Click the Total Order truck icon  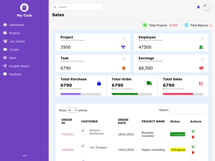pyautogui.click(x=149, y=83)
